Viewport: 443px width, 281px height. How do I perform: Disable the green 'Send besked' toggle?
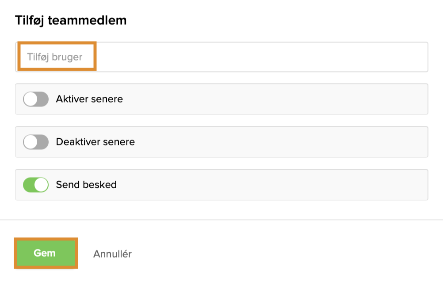coord(35,185)
